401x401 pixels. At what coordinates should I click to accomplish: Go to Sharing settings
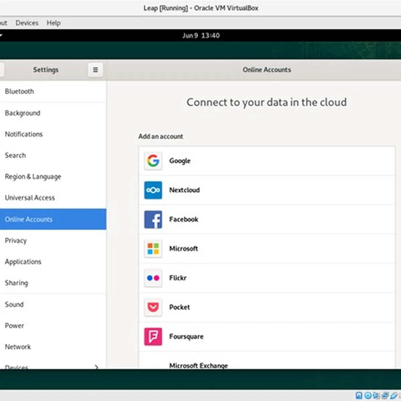[x=53, y=283]
